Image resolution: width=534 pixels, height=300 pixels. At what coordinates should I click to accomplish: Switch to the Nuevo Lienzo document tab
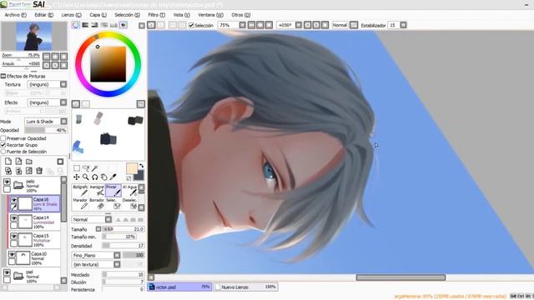(246, 287)
